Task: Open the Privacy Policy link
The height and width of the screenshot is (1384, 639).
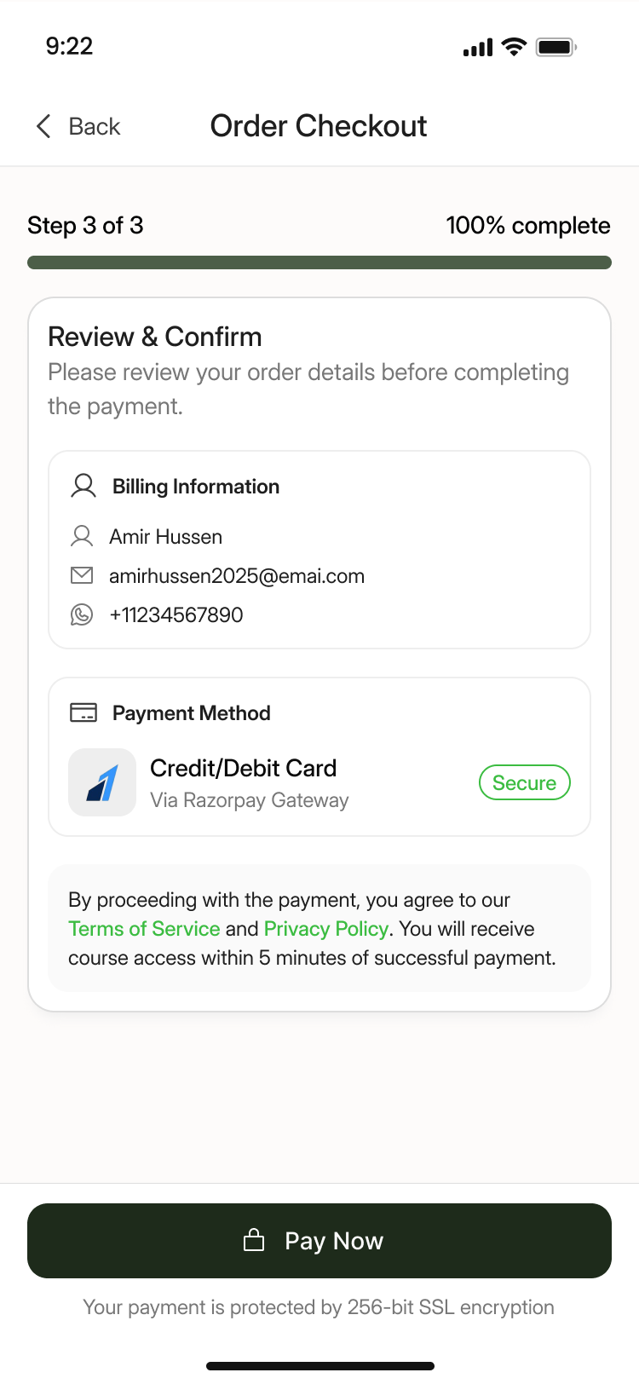Action: [x=325, y=928]
